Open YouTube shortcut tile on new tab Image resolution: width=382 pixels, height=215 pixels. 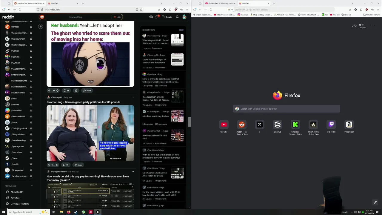[224, 126]
